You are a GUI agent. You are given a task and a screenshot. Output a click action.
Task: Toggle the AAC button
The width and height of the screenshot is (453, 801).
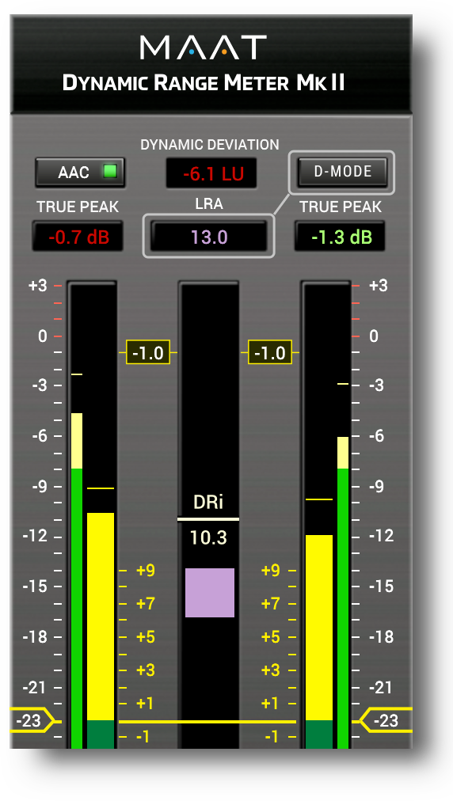click(80, 173)
